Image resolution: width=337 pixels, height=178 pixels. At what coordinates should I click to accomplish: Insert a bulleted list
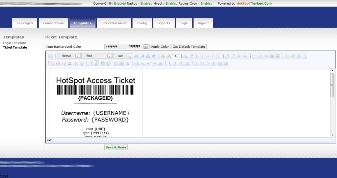[x=233, y=56]
